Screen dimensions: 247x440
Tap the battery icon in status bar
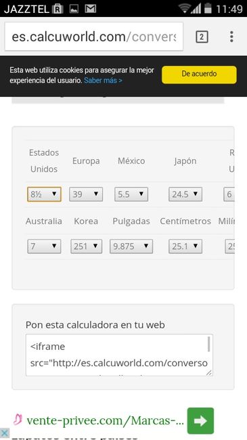[x=208, y=8]
